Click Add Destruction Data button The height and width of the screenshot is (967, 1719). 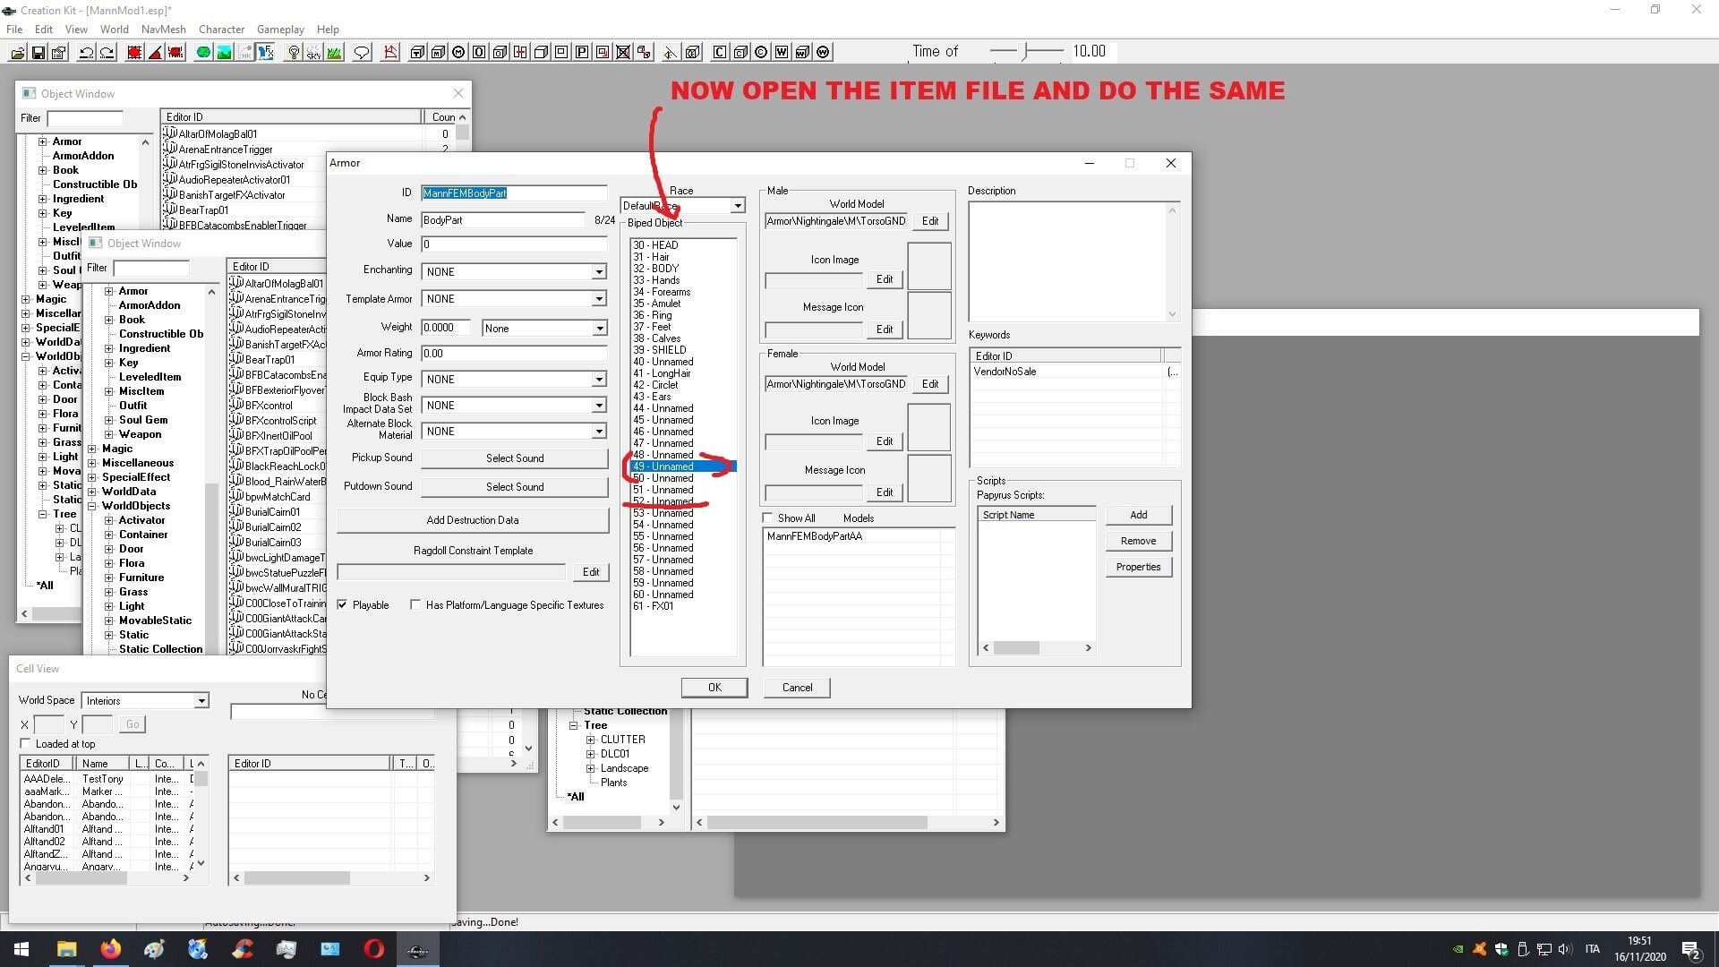473,520
